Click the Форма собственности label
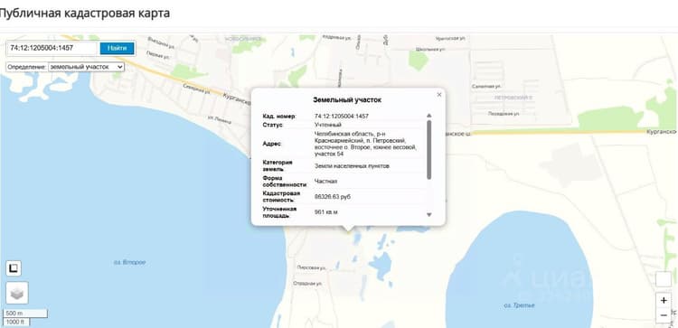Viewport: 678px width, 328px height. coord(285,182)
